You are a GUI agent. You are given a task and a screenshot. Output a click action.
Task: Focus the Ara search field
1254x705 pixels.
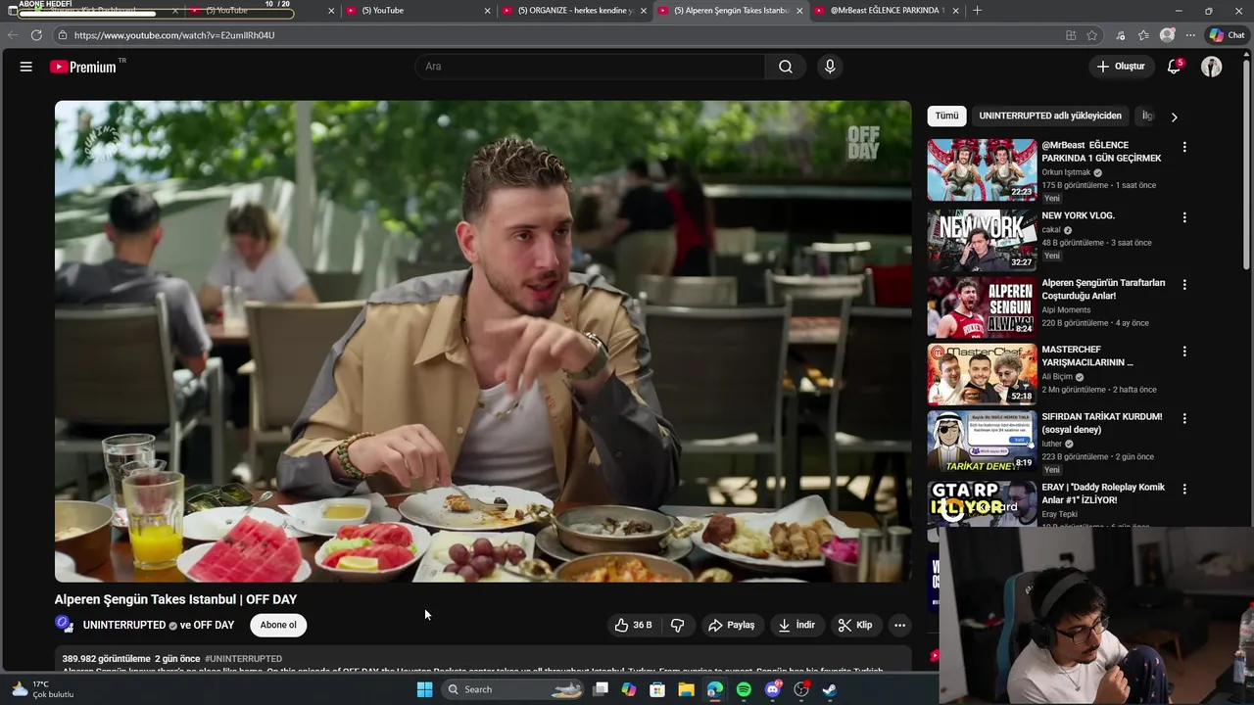coord(591,67)
